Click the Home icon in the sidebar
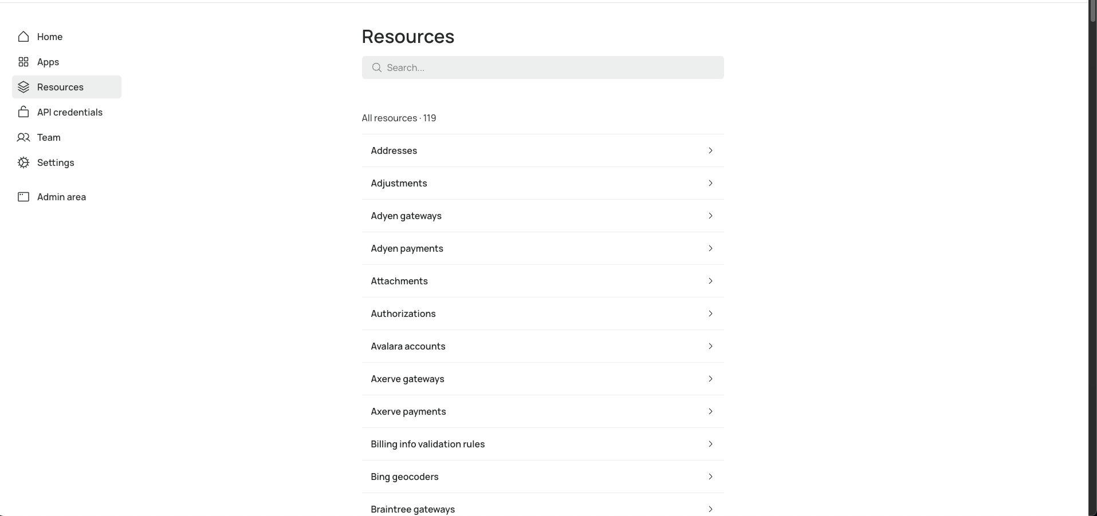The height and width of the screenshot is (516, 1097). (x=23, y=37)
